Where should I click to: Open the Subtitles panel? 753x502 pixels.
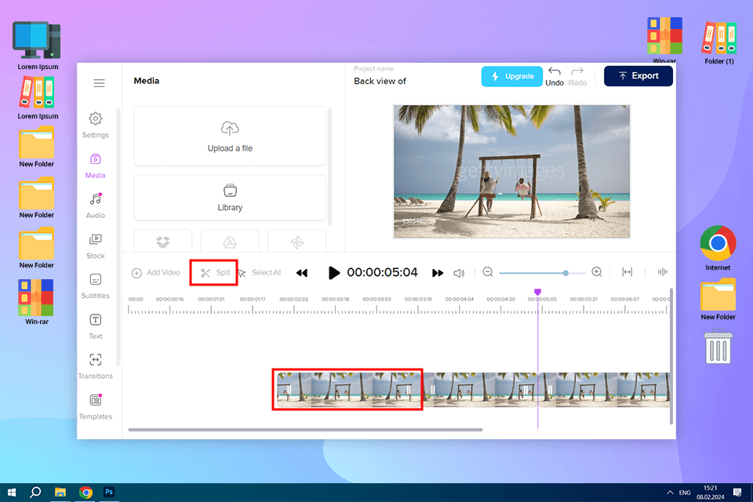pyautogui.click(x=95, y=286)
